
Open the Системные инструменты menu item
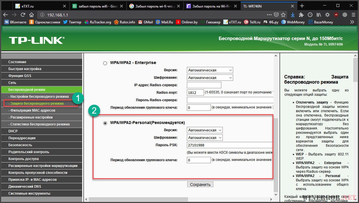pos(42,193)
